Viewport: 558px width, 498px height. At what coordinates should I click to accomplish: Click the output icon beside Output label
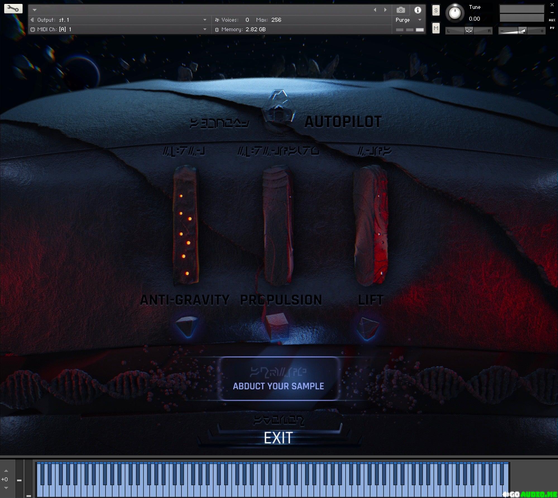pos(32,20)
